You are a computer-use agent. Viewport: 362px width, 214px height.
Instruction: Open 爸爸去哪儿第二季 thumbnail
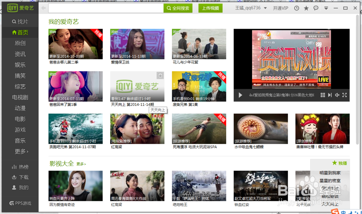coord(76,44)
